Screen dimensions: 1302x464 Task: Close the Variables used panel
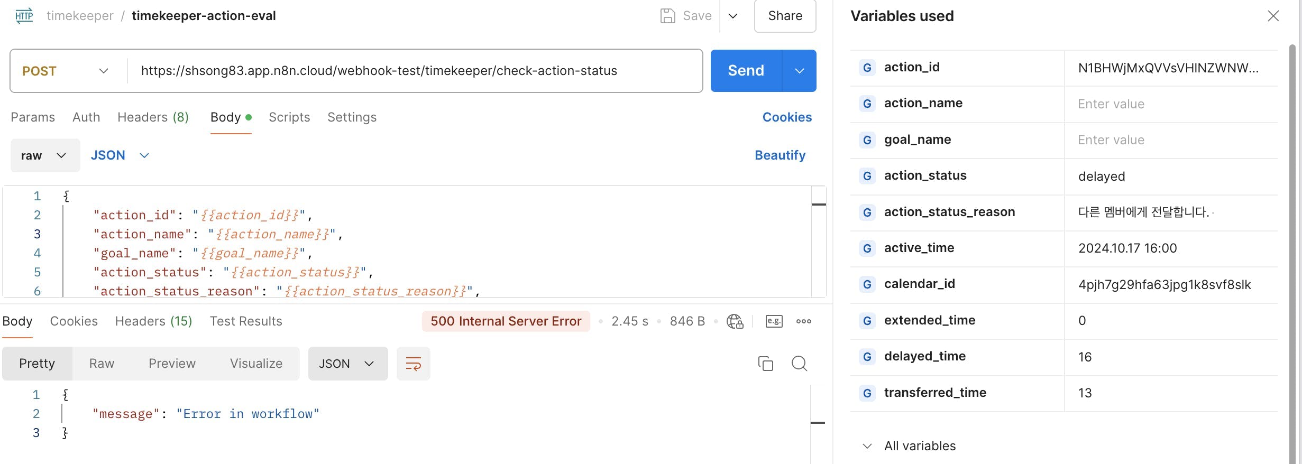click(1273, 16)
